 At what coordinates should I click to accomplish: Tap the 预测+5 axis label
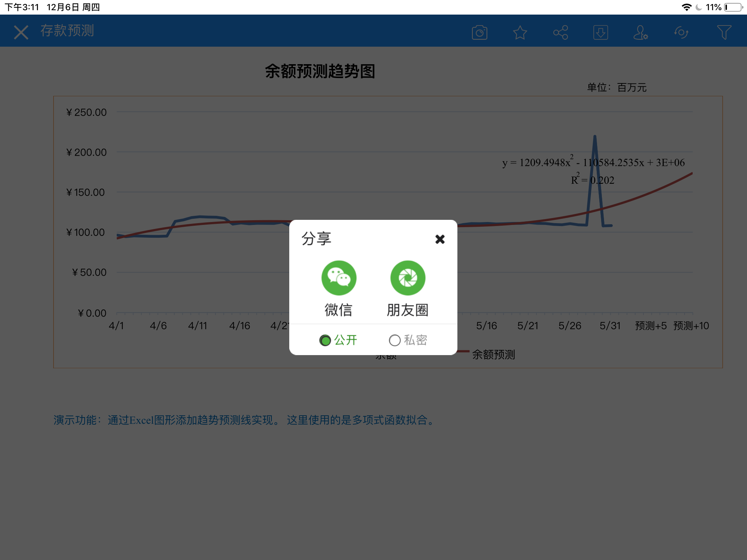point(651,326)
